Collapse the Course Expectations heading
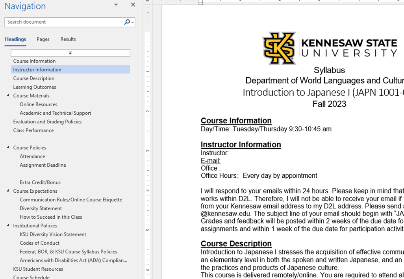 [x=8, y=191]
